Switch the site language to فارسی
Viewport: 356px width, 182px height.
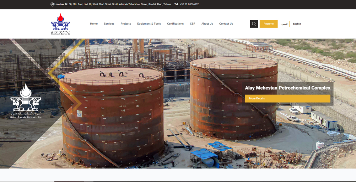point(284,24)
